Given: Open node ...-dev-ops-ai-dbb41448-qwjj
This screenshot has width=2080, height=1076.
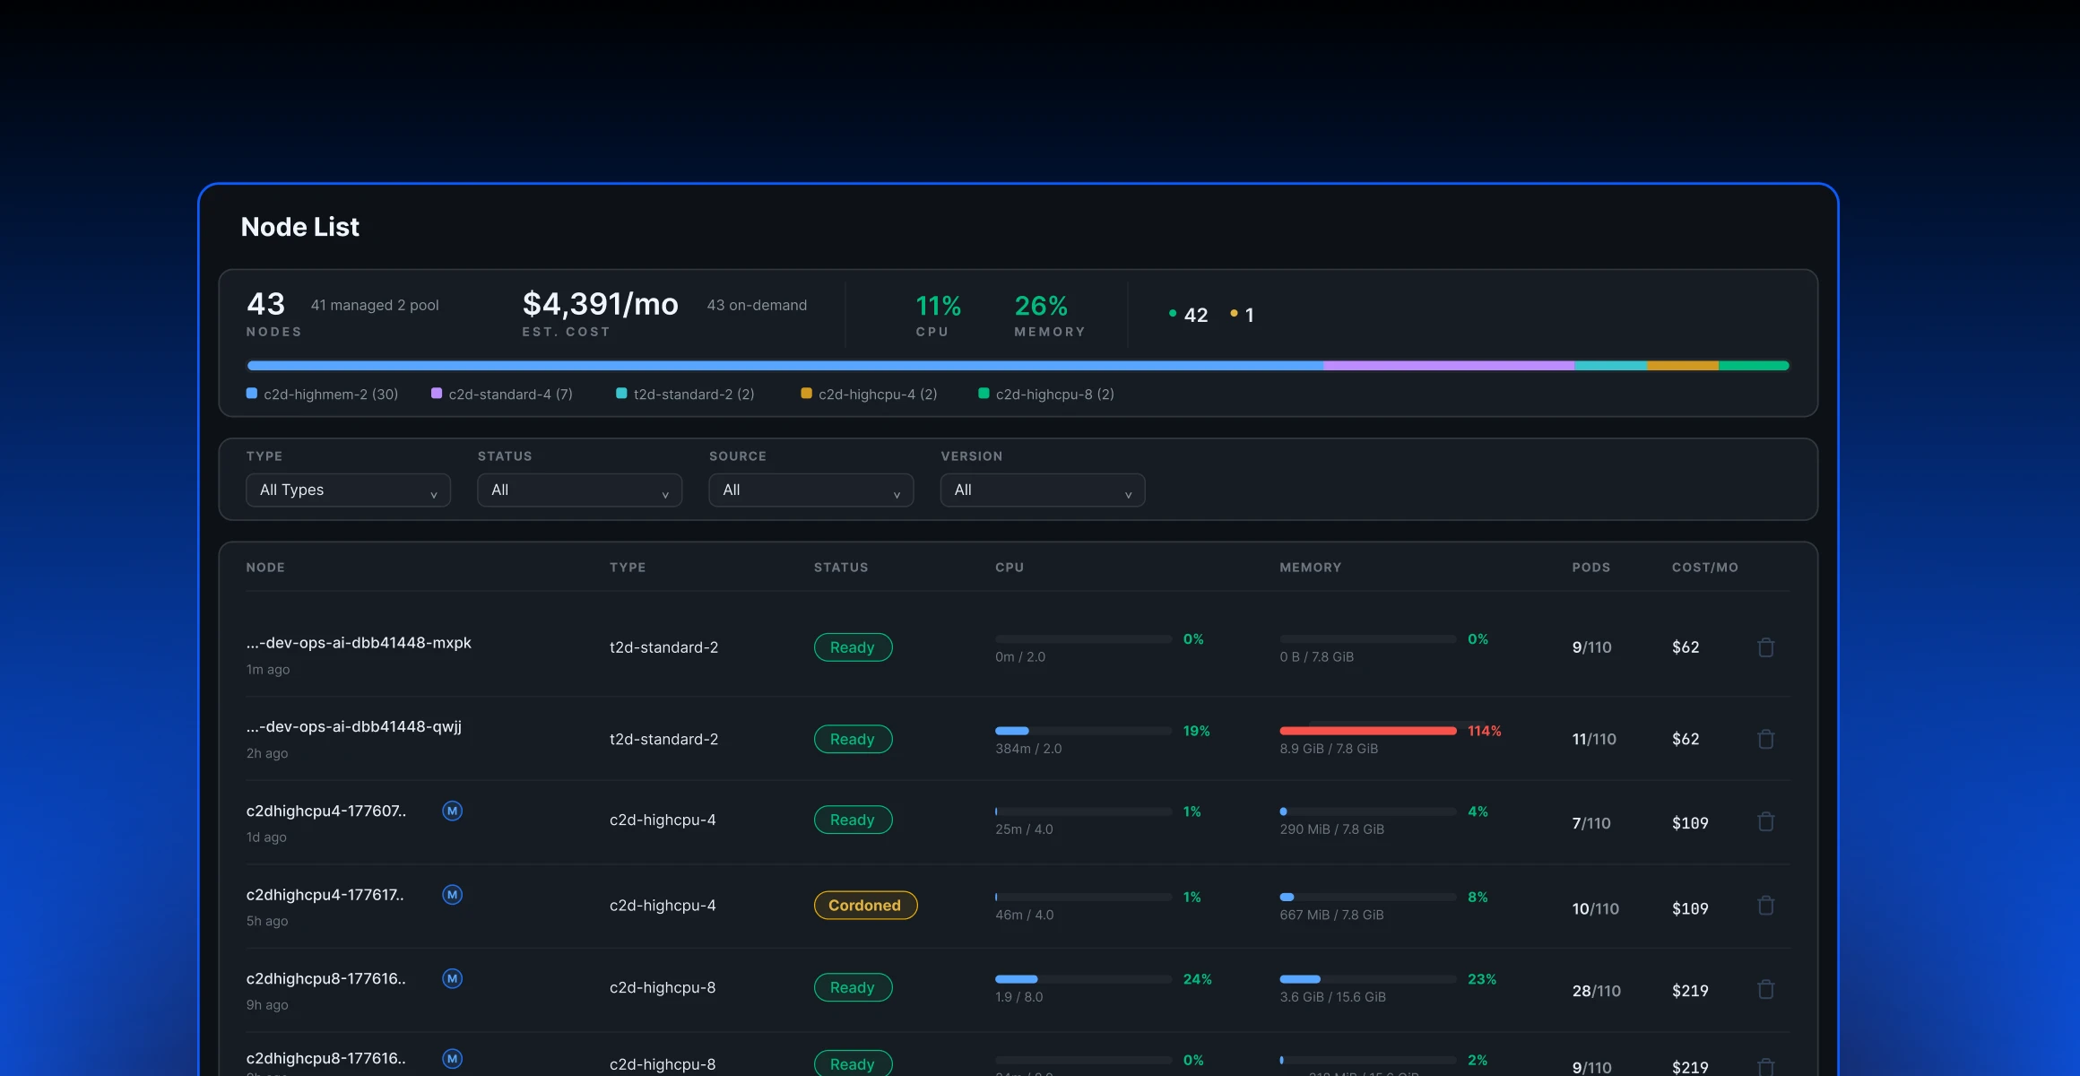Looking at the screenshot, I should 354,726.
